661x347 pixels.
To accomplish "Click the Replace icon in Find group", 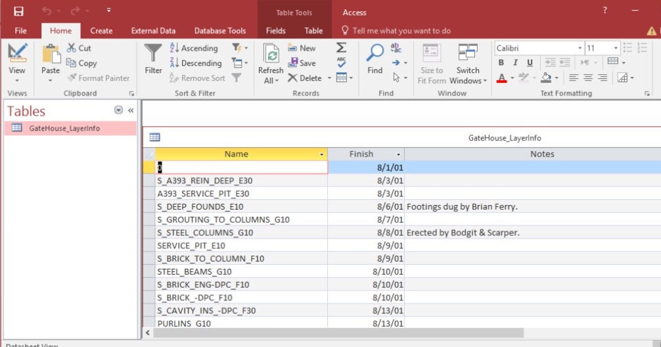I will coord(396,48).
